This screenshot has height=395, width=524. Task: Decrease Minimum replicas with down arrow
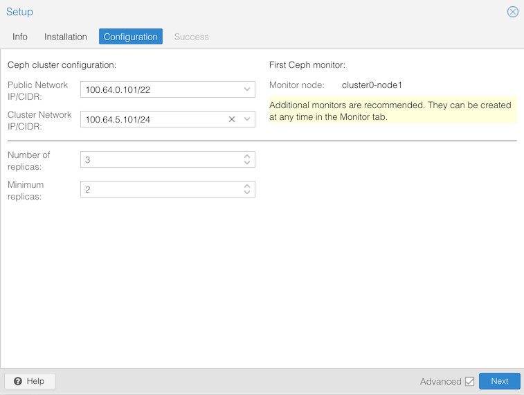pyautogui.click(x=247, y=193)
